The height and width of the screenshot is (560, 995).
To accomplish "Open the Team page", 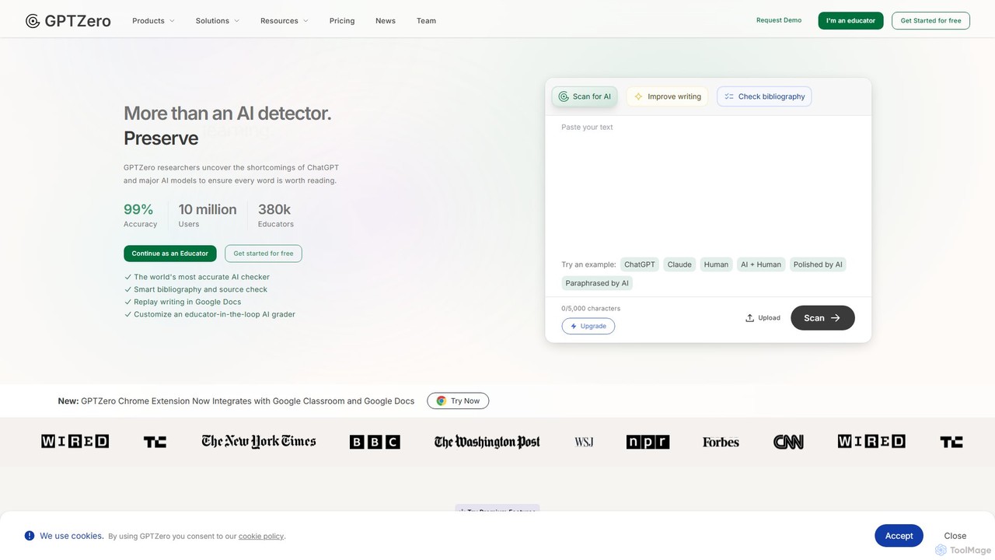I will [426, 21].
